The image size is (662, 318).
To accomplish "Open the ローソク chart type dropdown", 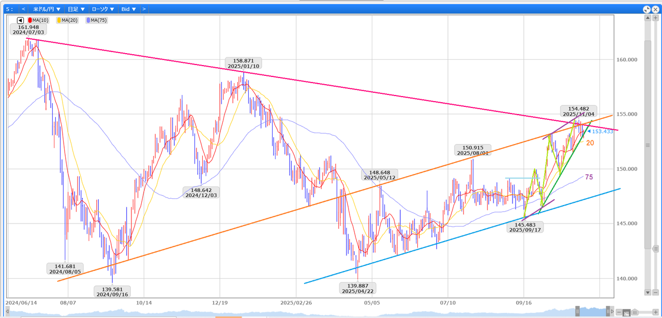I will click(103, 9).
